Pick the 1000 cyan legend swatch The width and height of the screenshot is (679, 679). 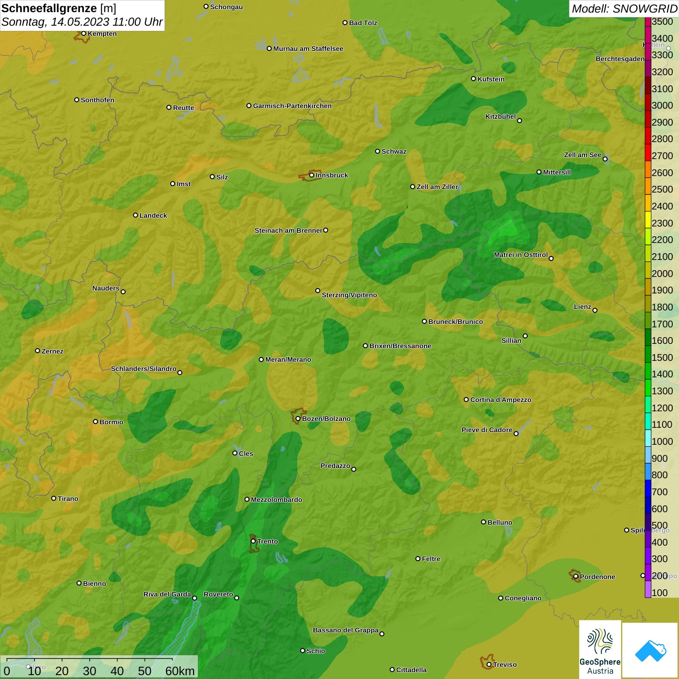(x=648, y=441)
